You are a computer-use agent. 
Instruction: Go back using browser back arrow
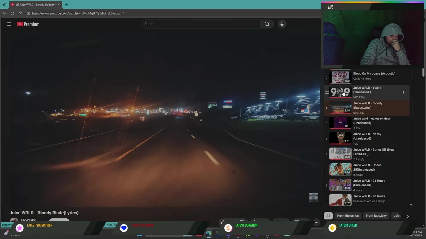click(x=4, y=13)
